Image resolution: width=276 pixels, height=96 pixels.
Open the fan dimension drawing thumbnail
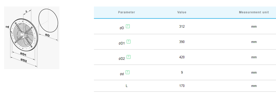(x=32, y=38)
